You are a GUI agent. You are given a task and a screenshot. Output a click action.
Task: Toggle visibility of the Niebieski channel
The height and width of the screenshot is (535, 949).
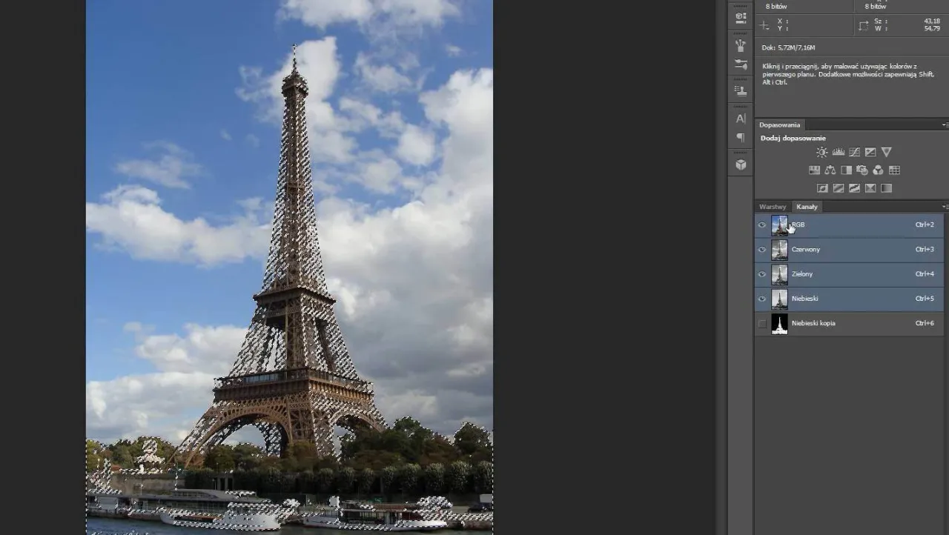[x=761, y=299]
